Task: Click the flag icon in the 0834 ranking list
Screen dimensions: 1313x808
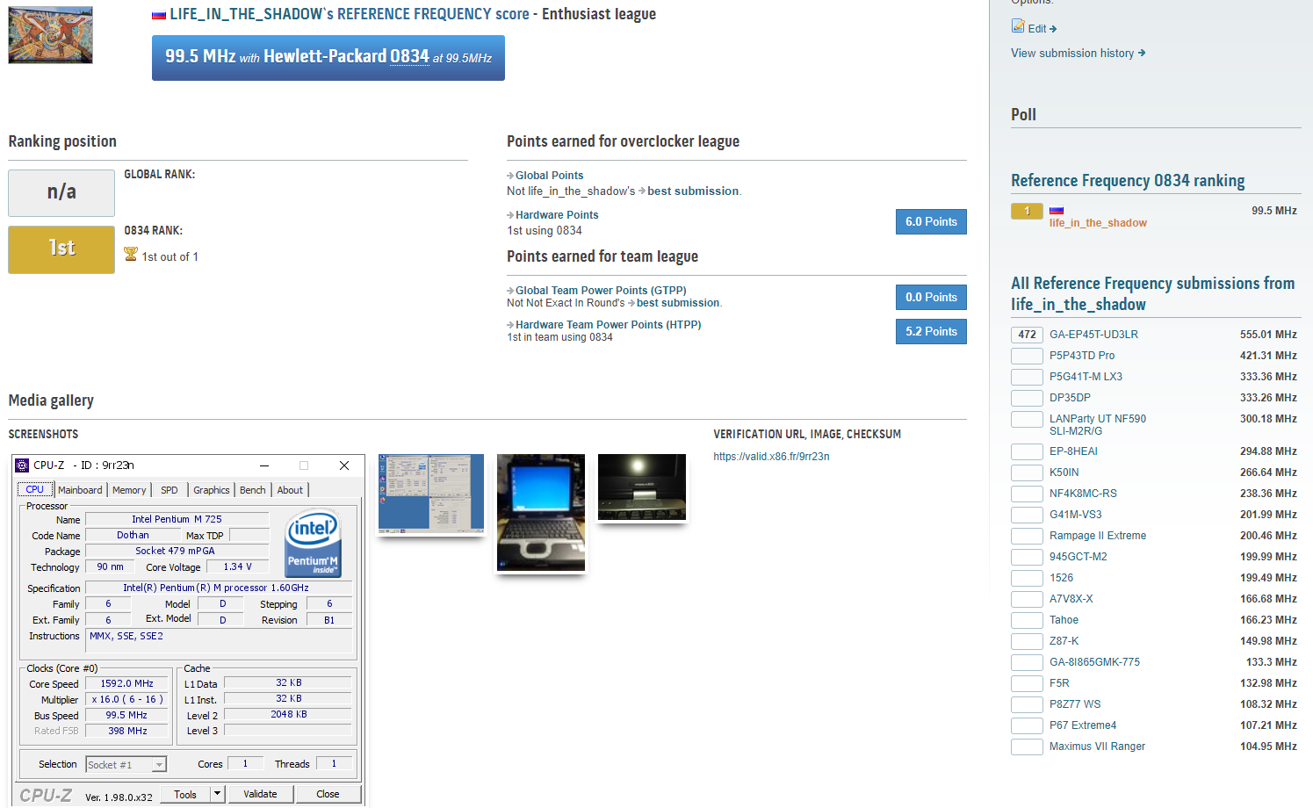Action: click(x=1057, y=211)
